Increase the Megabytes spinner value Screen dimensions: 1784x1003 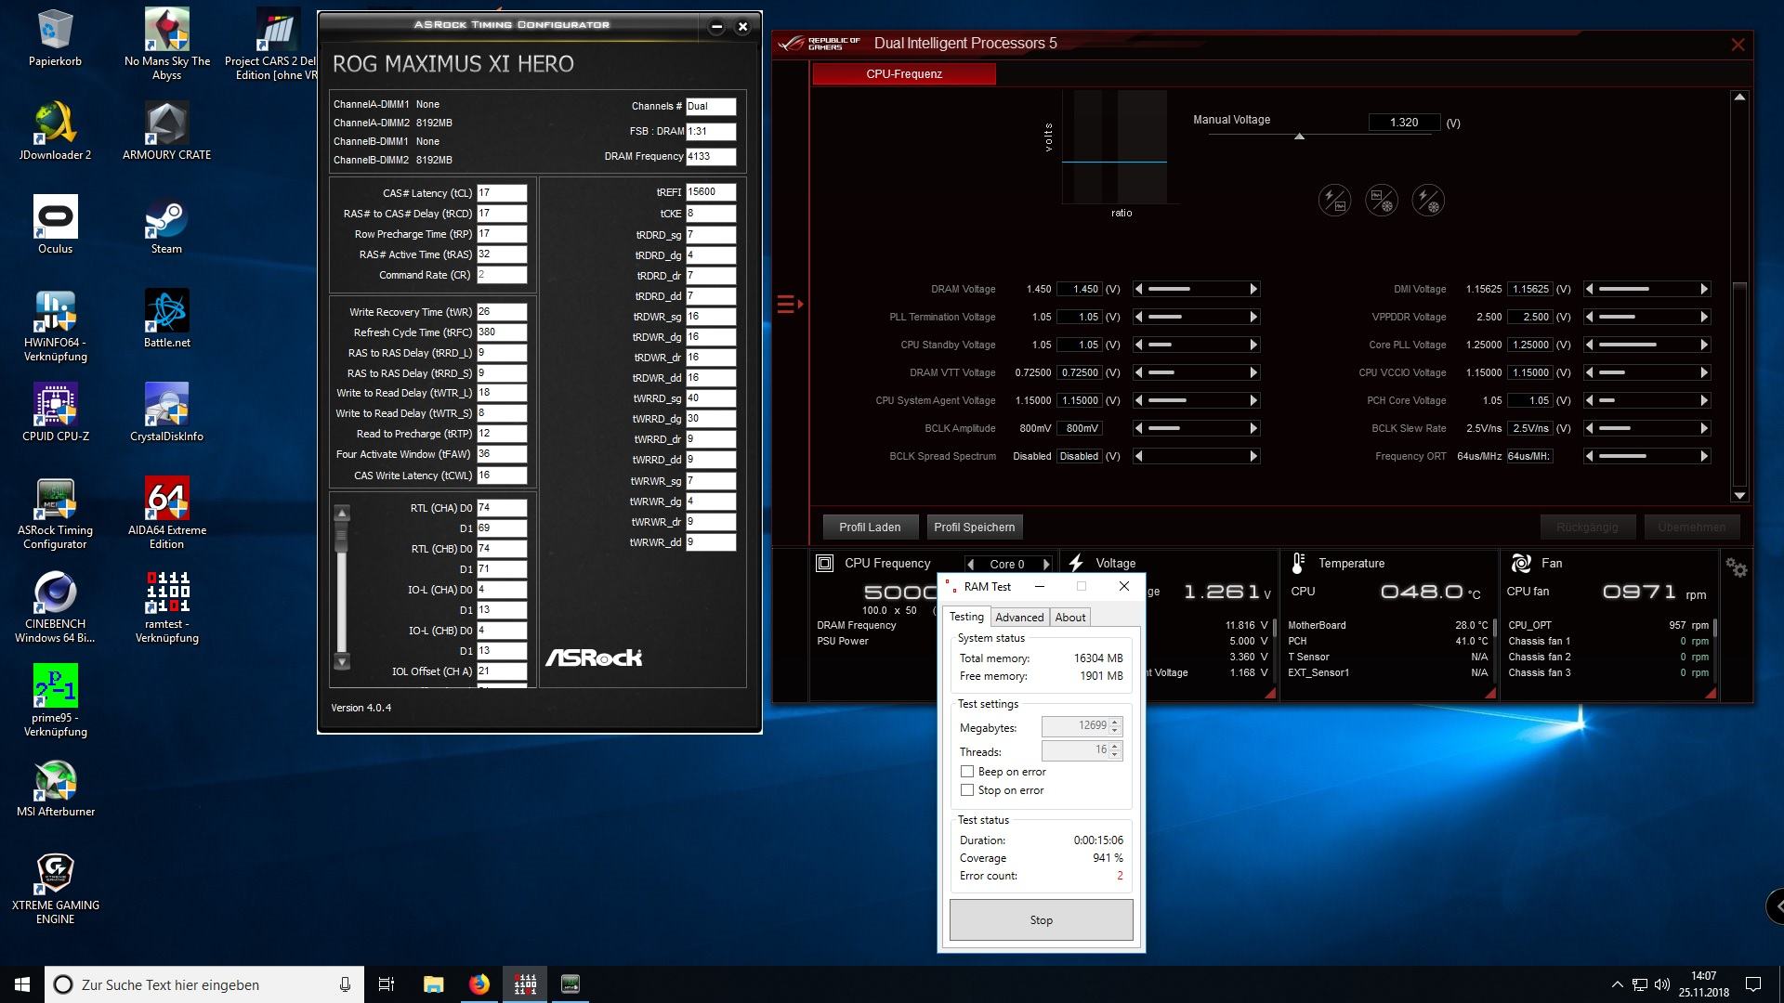click(x=1115, y=722)
